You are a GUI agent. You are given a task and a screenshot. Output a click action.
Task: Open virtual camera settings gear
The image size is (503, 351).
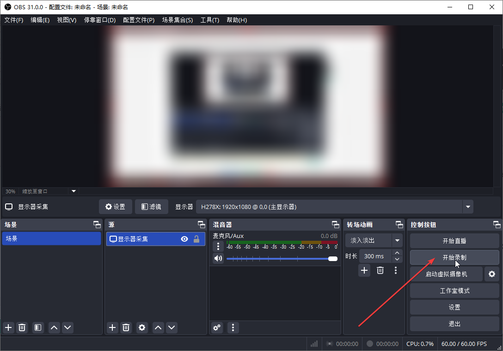491,274
